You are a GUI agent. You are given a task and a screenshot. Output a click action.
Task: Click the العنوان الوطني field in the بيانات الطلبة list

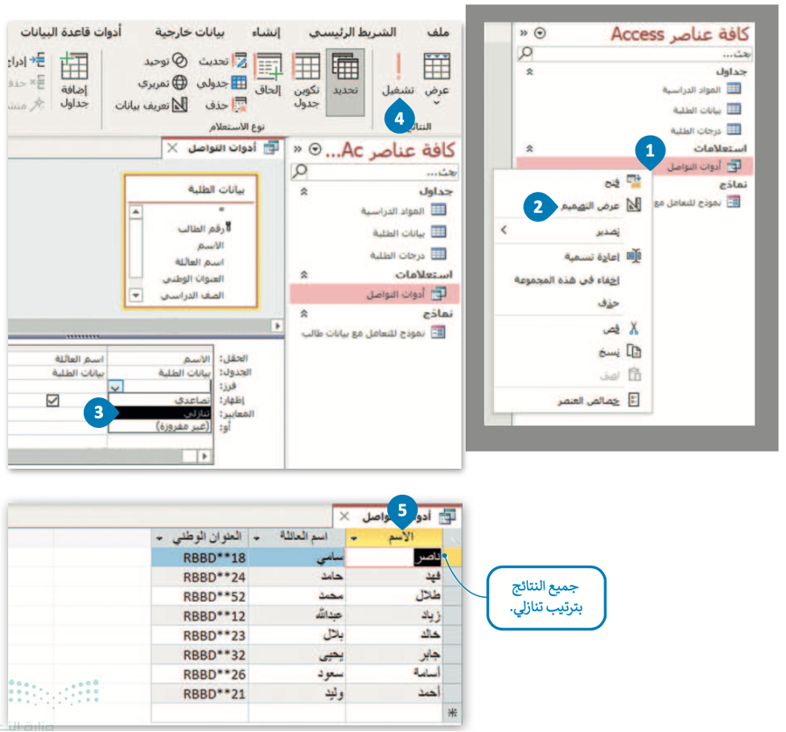coord(193,279)
